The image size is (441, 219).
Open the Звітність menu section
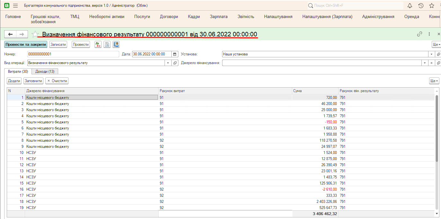(x=246, y=17)
